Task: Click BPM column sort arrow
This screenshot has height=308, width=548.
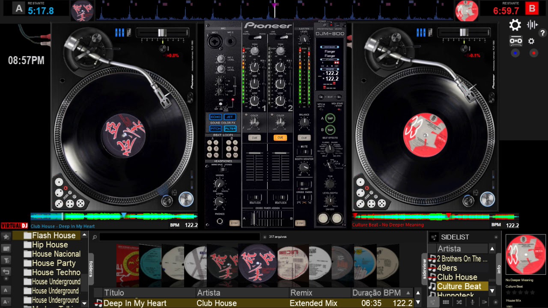Action: pyautogui.click(x=407, y=293)
